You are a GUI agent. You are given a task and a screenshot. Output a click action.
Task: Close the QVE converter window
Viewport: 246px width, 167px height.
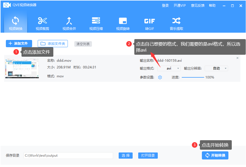pyautogui.click(x=241, y=6)
